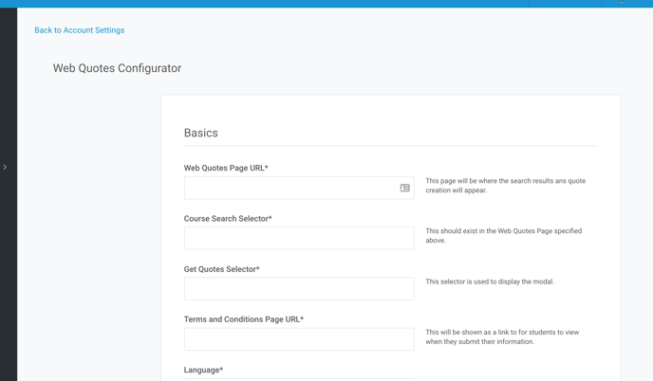Click into the Course Search Selector field

(x=299, y=238)
